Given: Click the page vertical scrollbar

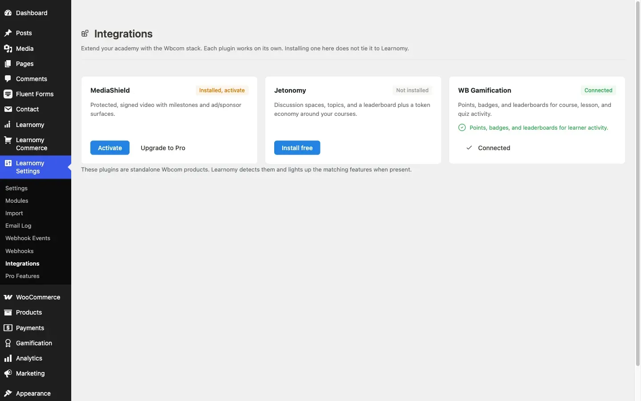Looking at the screenshot, I should 637,184.
